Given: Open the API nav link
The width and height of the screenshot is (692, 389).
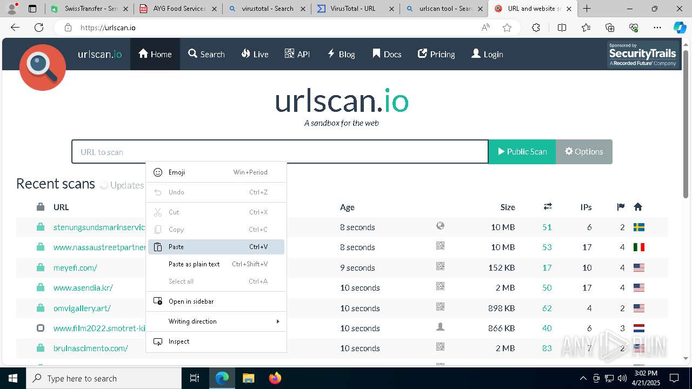Looking at the screenshot, I should point(297,54).
